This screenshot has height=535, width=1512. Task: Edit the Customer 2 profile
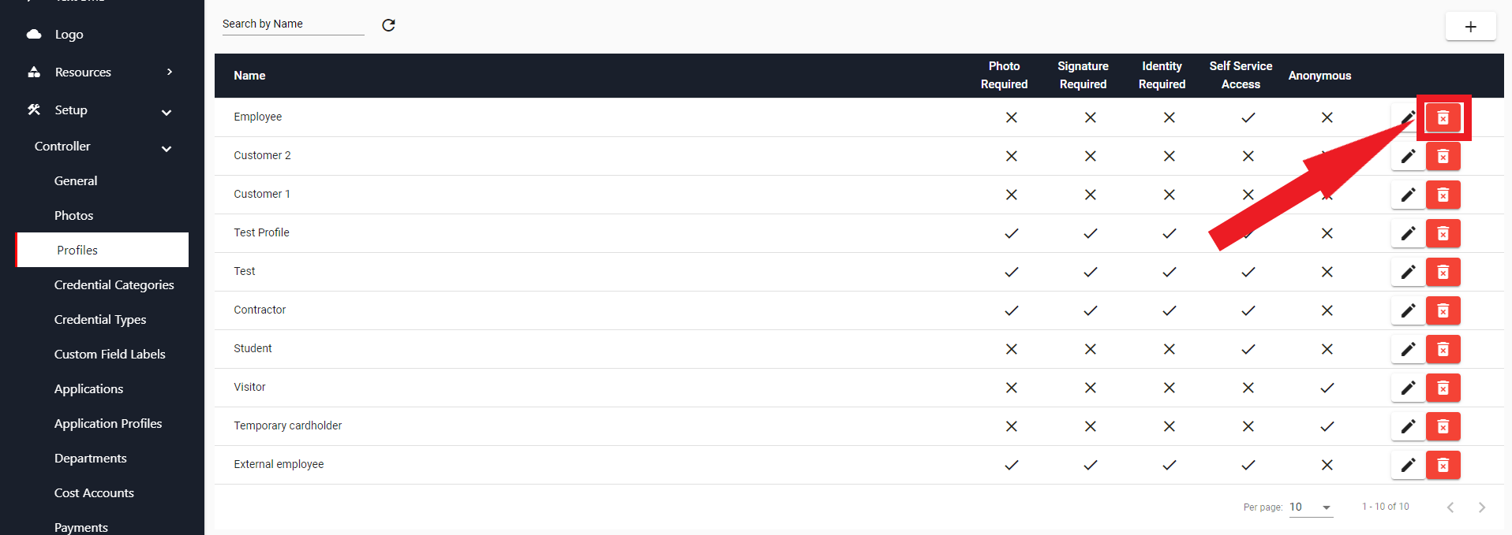(x=1408, y=156)
